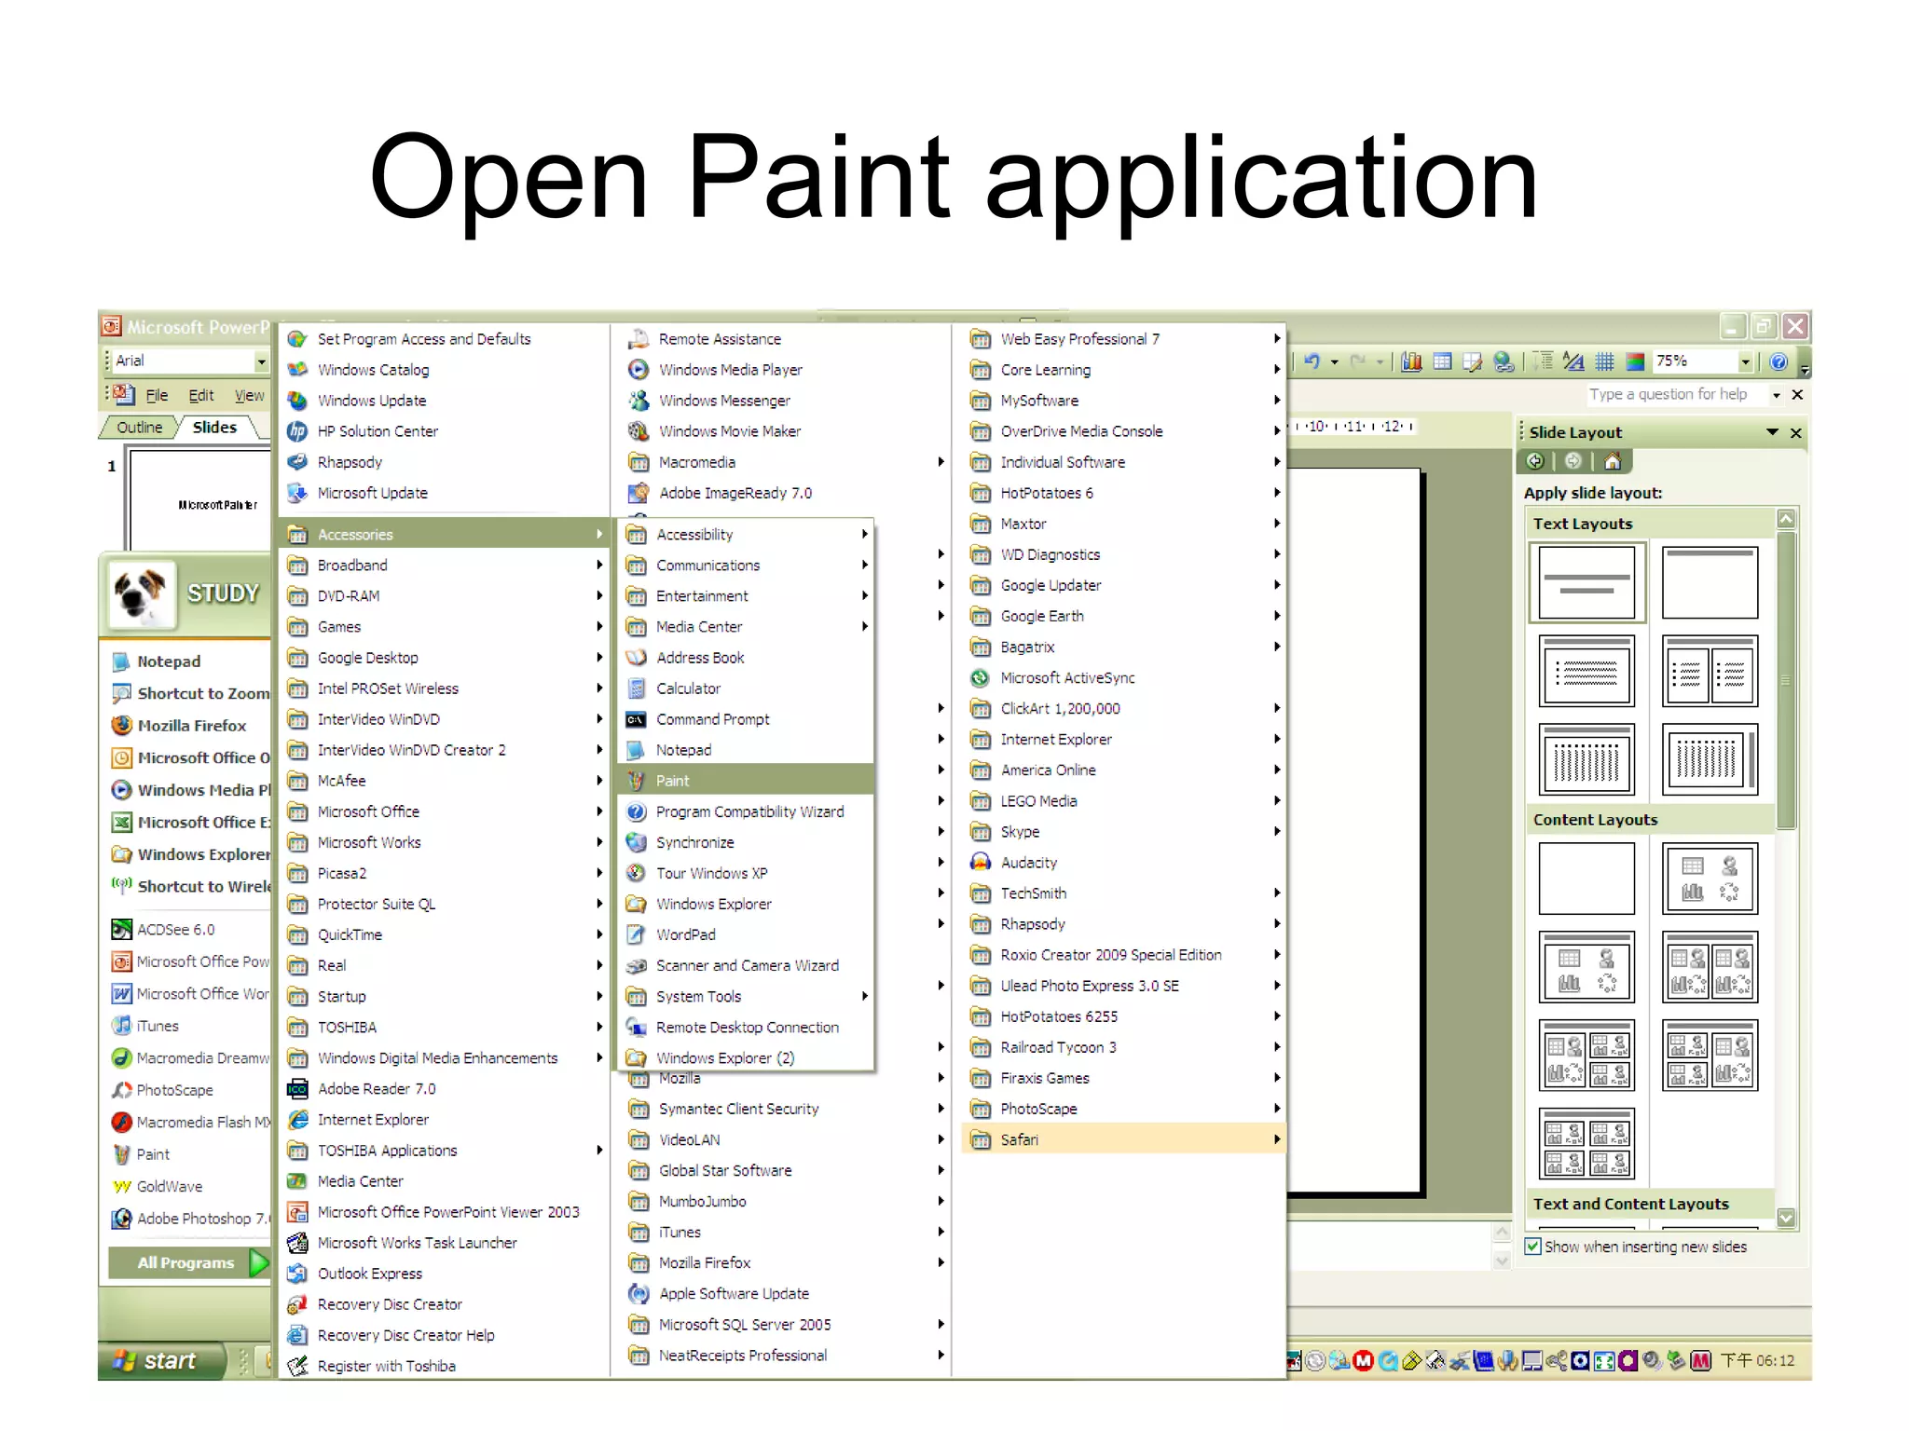The width and height of the screenshot is (1909, 1431).
Task: Expand the System Tools submenu
Action: [699, 996]
